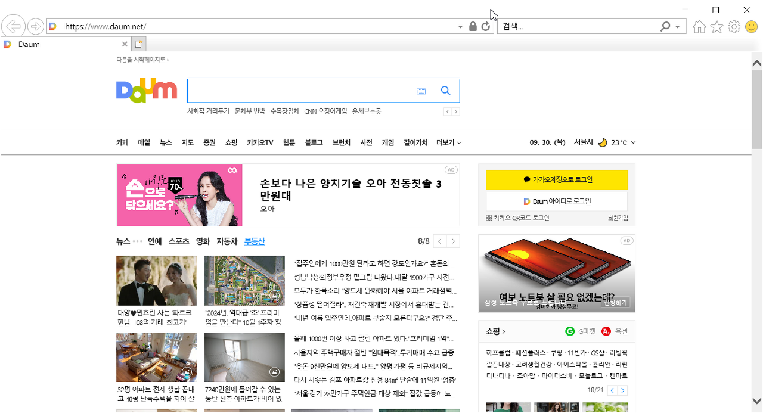
Task: Open 뉴스 in the navigation bar
Action: click(x=166, y=142)
